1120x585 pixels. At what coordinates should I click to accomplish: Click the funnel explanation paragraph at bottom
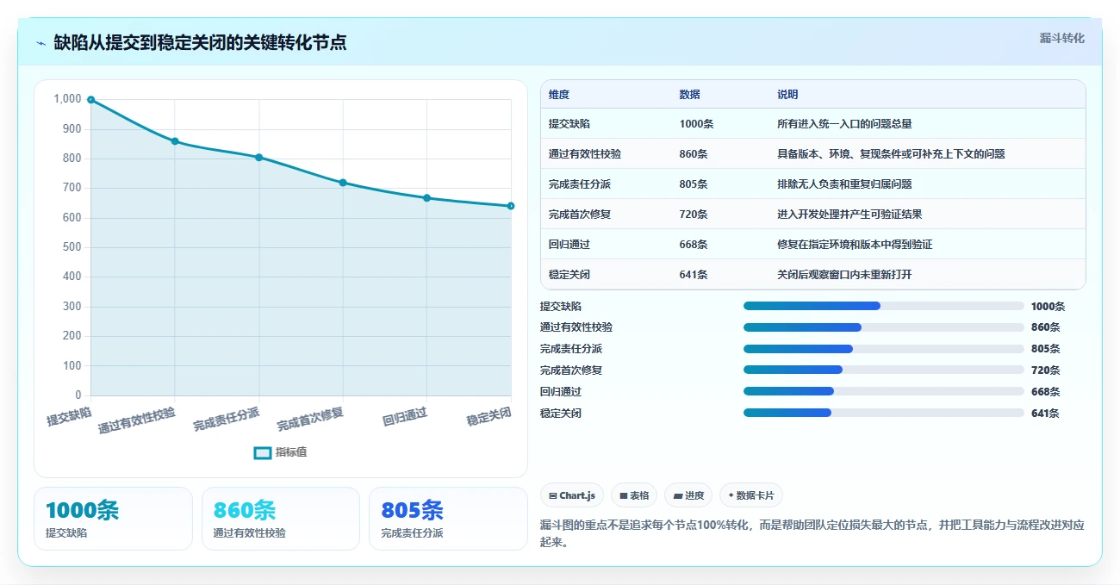pyautogui.click(x=812, y=533)
